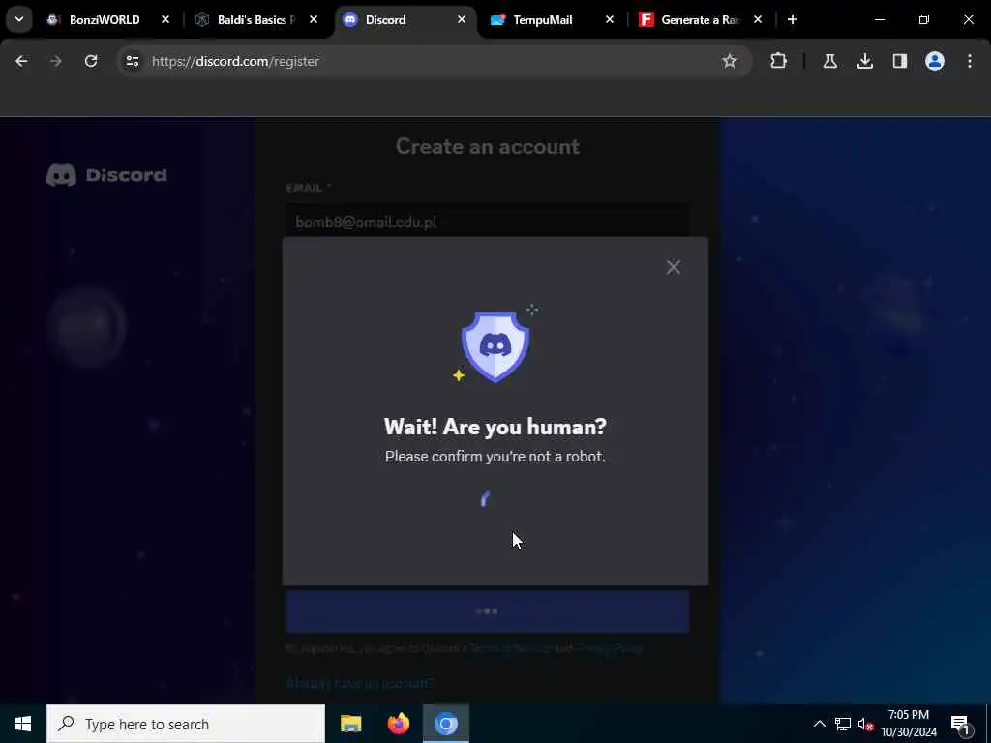Click the muted volume tray icon
991x743 pixels.
(x=865, y=724)
